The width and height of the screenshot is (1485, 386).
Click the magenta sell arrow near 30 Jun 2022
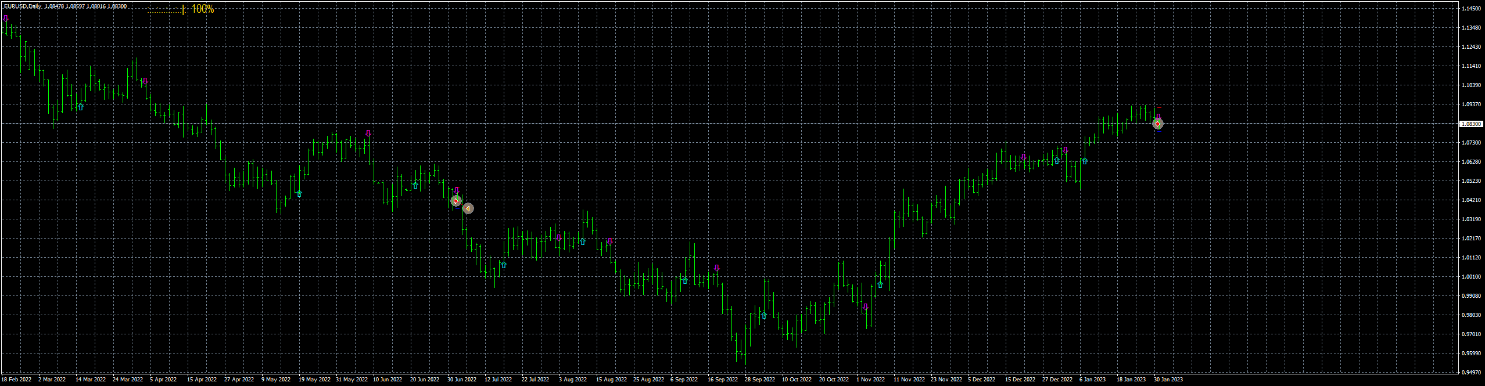pos(457,190)
